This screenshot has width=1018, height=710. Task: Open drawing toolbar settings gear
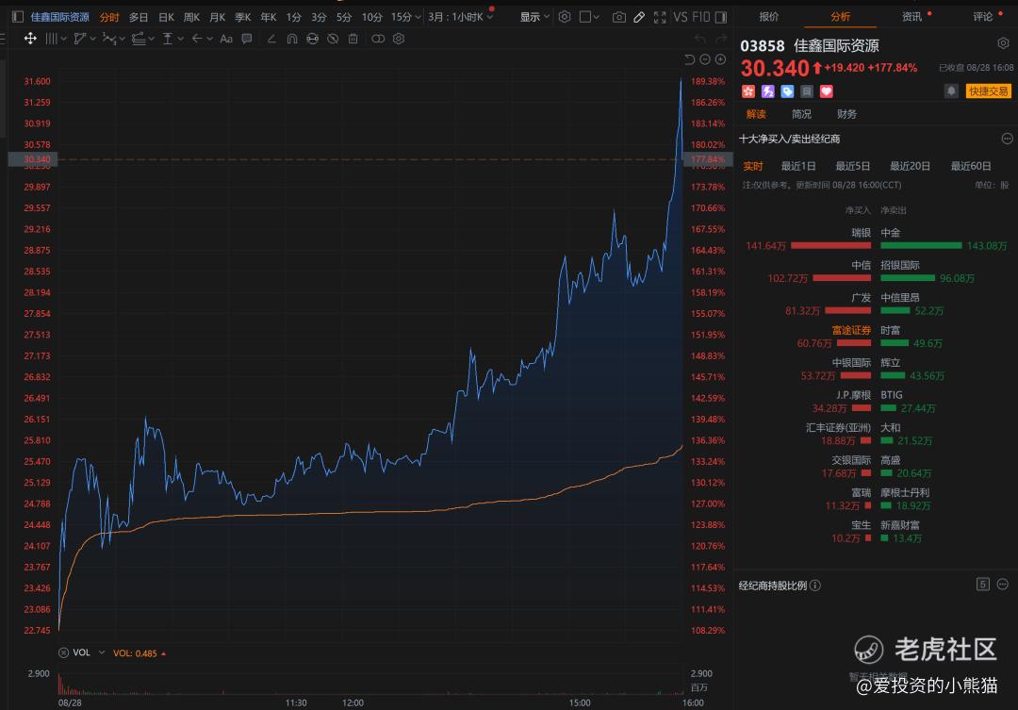coord(399,39)
